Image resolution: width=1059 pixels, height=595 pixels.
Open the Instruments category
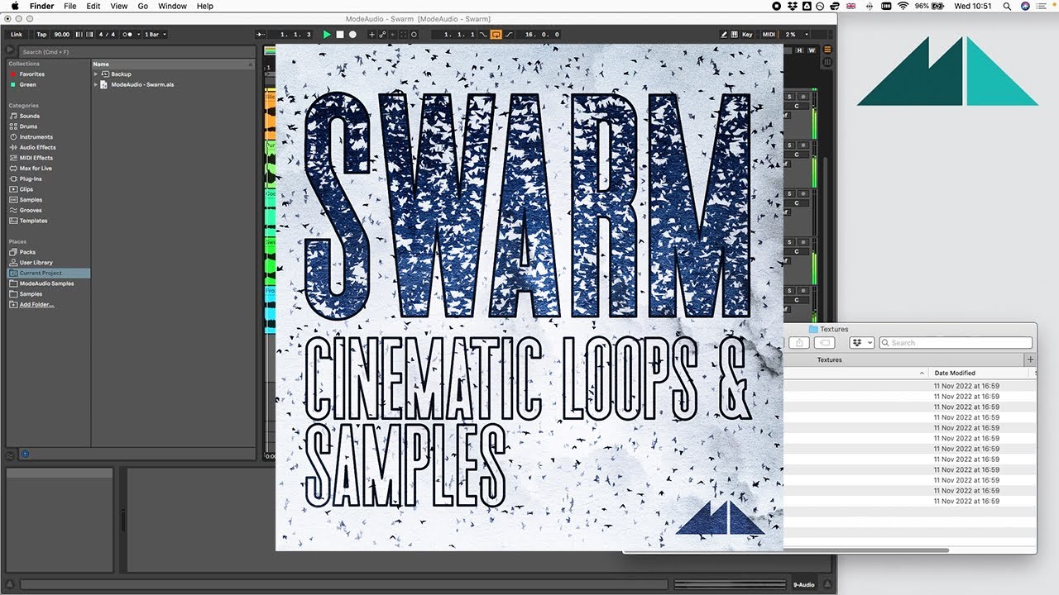point(36,137)
